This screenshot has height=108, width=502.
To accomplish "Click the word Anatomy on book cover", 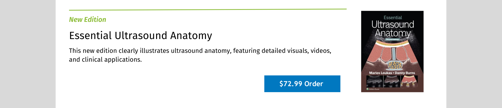I will (x=393, y=33).
